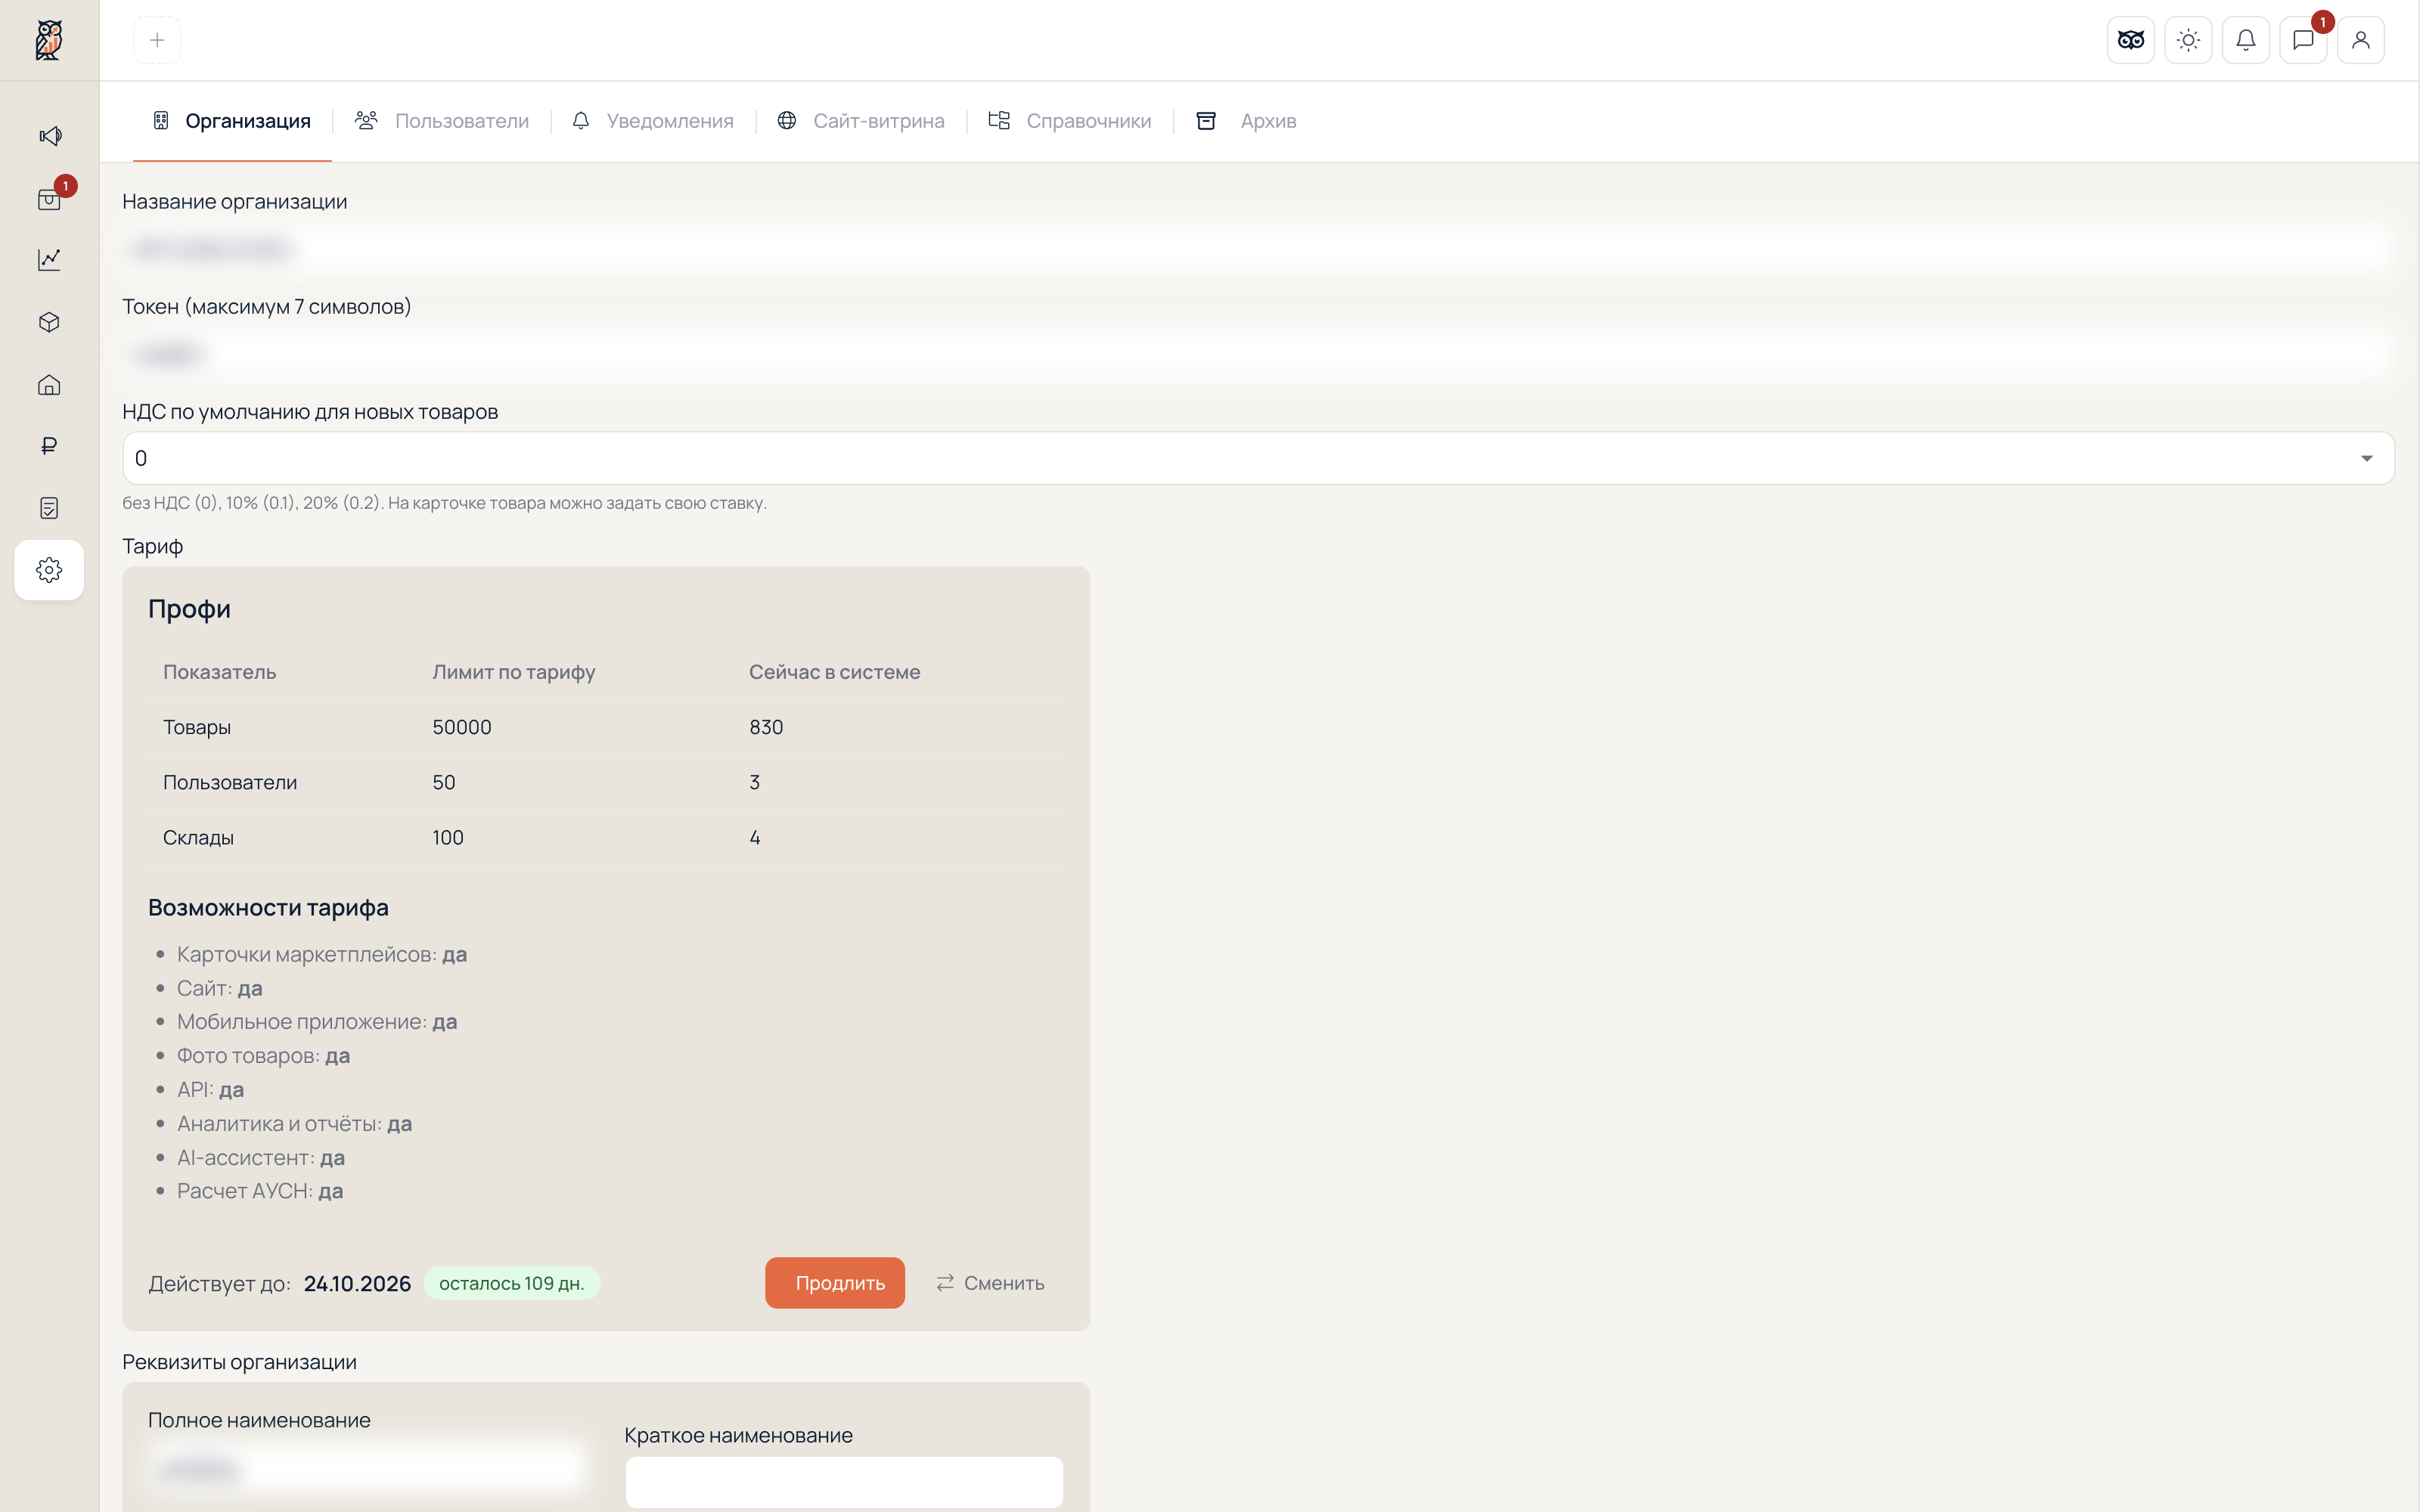Click the 'Мобильное приложение: да' item
This screenshot has width=2420, height=1512.
point(317,1022)
